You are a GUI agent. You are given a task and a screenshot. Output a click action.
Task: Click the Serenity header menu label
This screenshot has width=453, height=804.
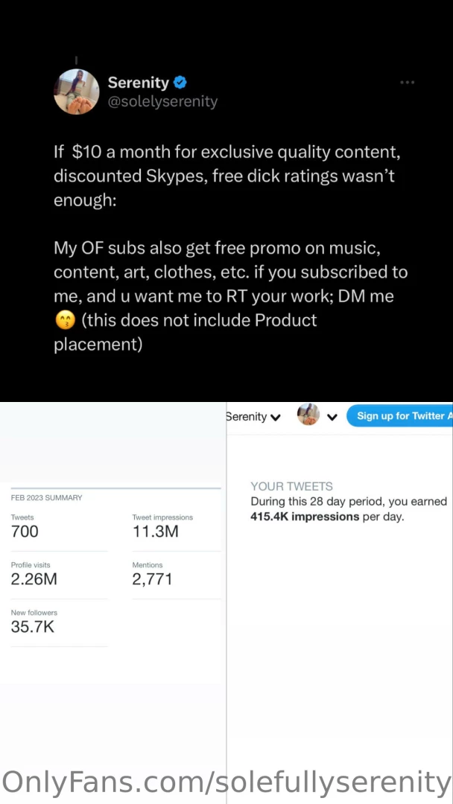point(246,417)
